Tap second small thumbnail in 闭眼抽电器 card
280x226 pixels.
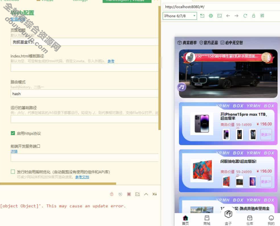pyautogui.click(x=239, y=181)
